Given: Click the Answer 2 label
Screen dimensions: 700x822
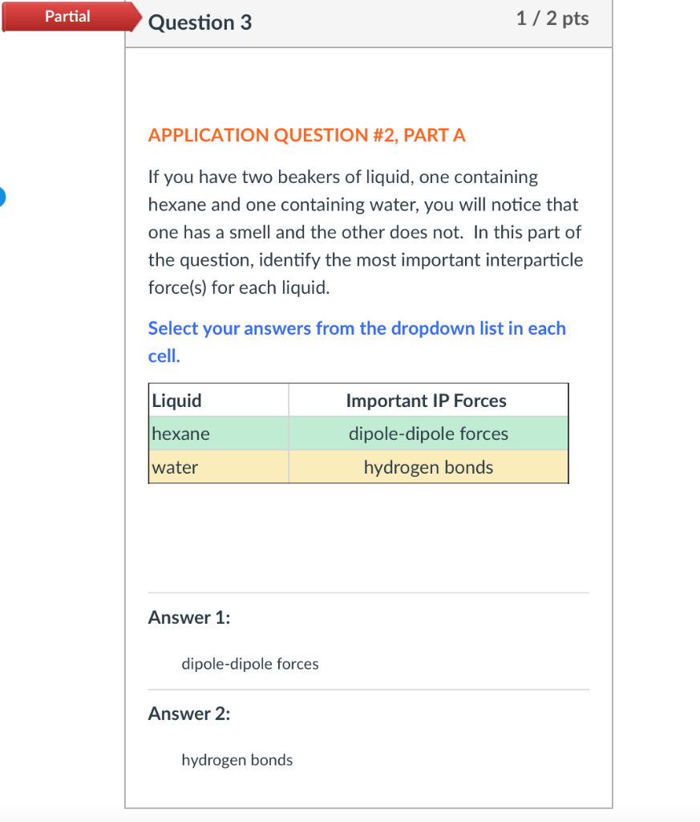Looking at the screenshot, I should 189,714.
